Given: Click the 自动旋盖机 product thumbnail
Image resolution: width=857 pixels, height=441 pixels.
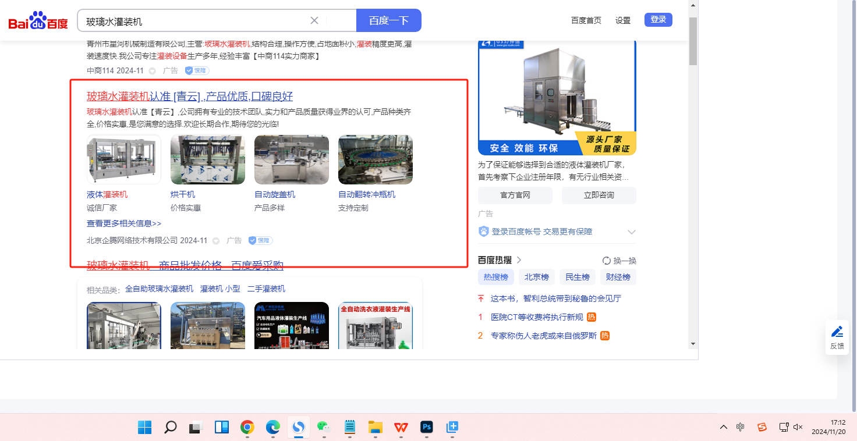Looking at the screenshot, I should [291, 160].
